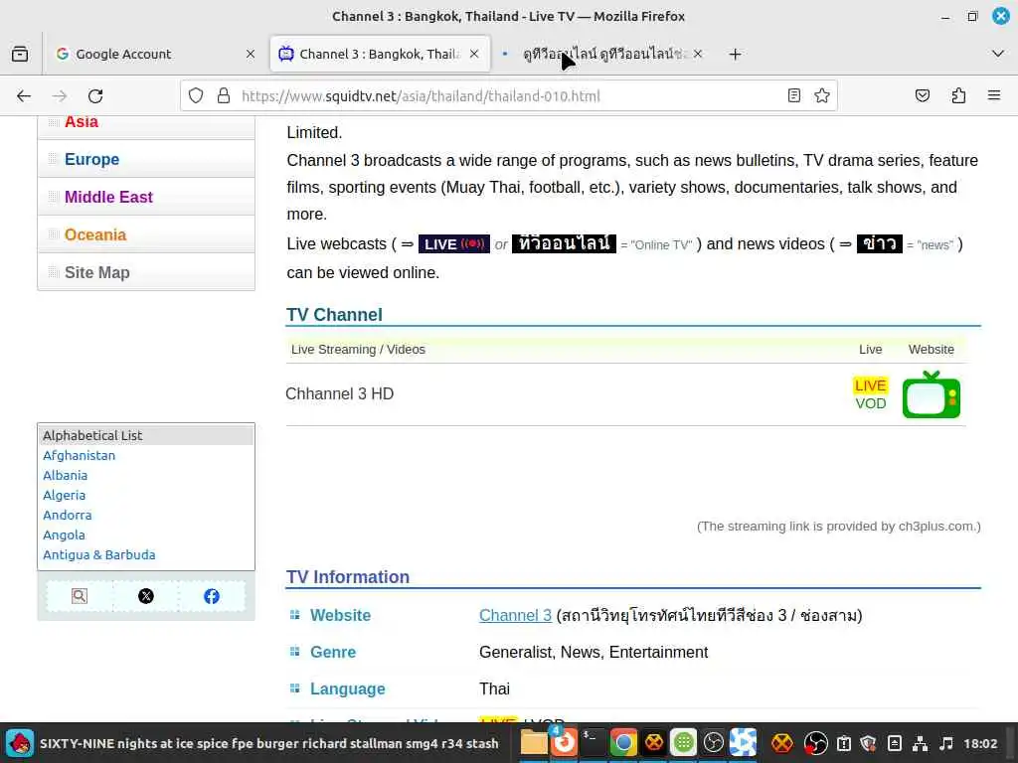
Task: Click the TV Channel section heading
Action: coord(334,315)
